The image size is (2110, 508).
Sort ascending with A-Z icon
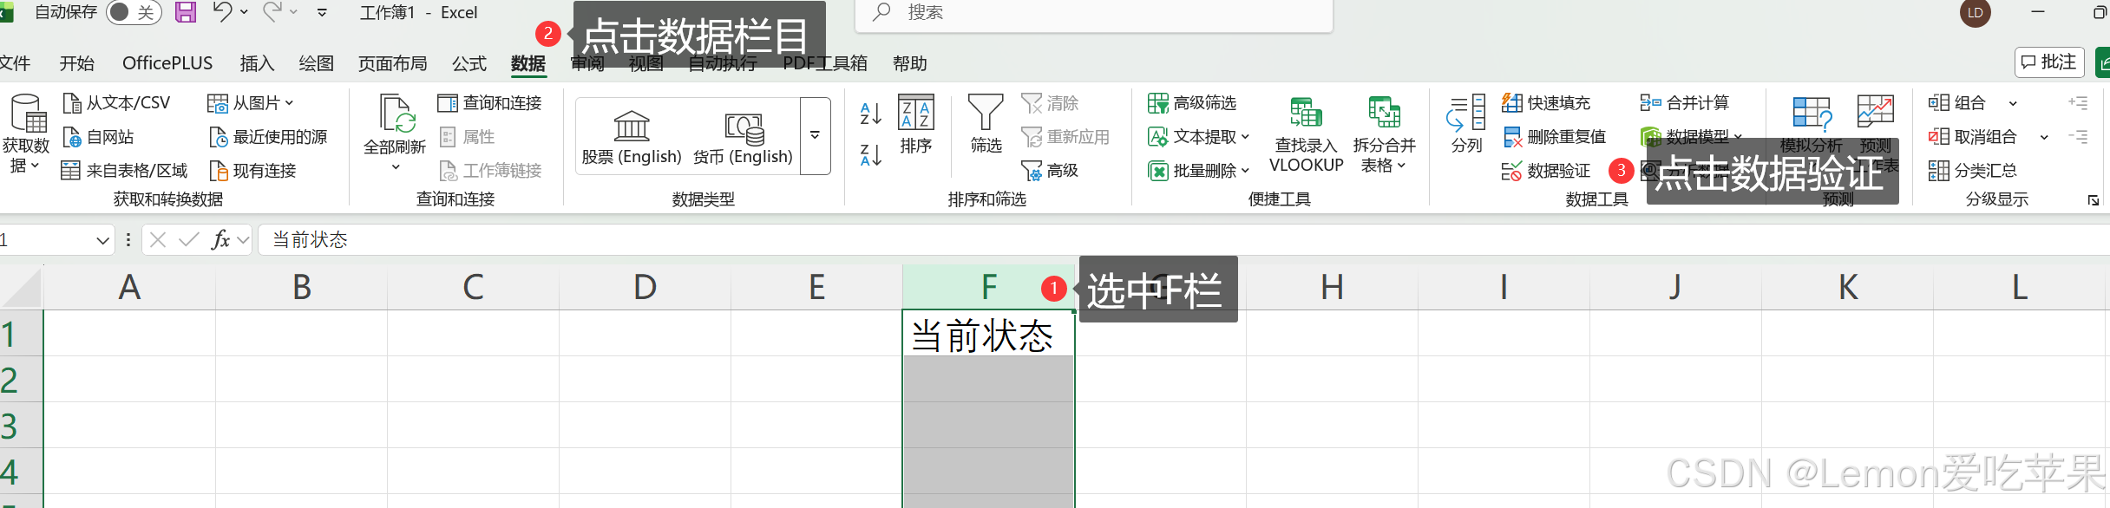click(x=871, y=114)
